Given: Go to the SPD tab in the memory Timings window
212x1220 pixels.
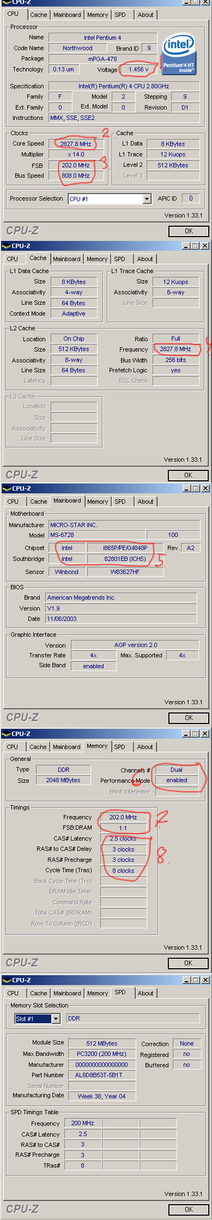Looking at the screenshot, I should pos(120,747).
